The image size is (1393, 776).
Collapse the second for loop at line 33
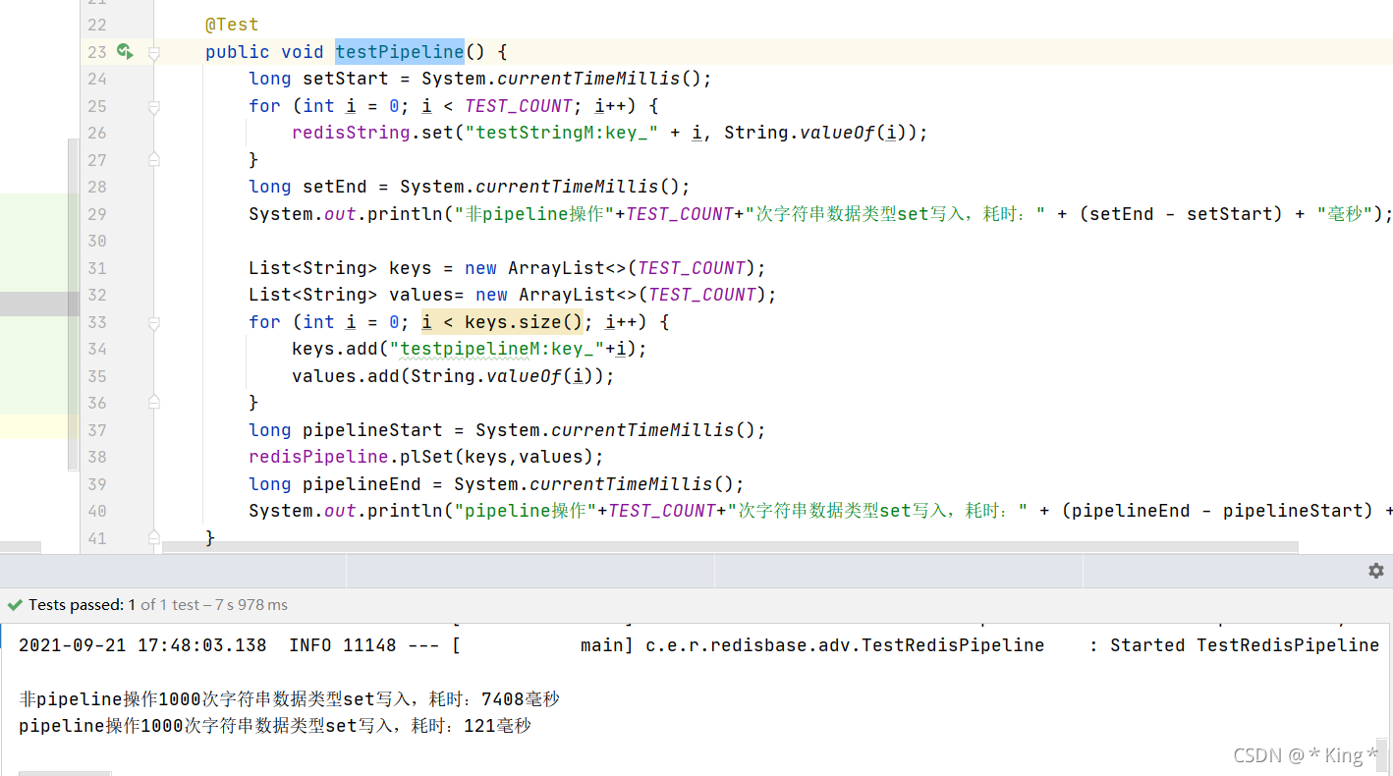coord(154,323)
